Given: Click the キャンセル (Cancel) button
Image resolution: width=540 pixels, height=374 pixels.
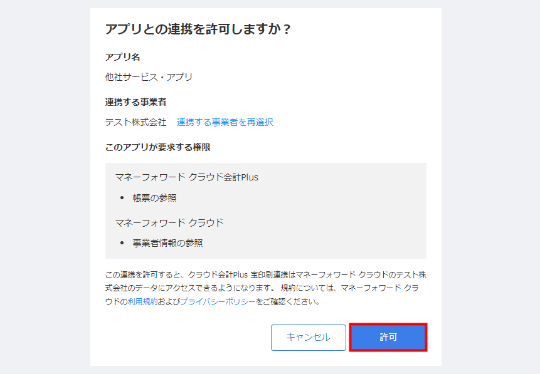Looking at the screenshot, I should pyautogui.click(x=308, y=337).
